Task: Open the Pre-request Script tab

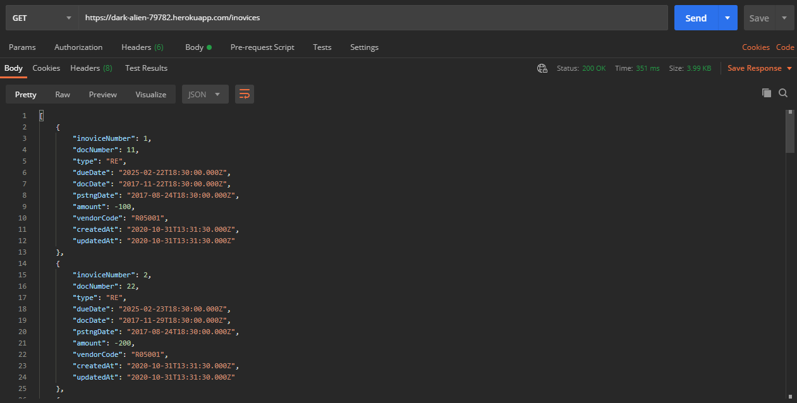Action: pyautogui.click(x=262, y=47)
